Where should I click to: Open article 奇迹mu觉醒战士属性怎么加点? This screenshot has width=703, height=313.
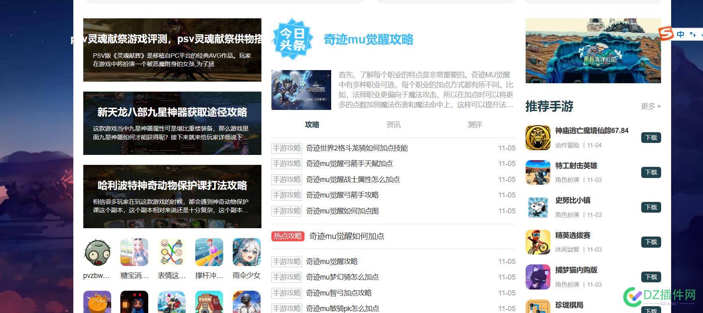(353, 180)
